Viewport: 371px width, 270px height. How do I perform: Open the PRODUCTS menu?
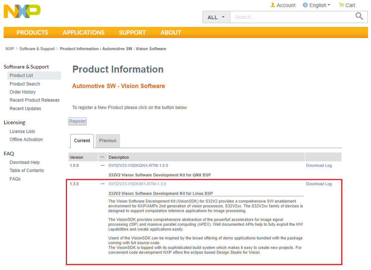32,33
